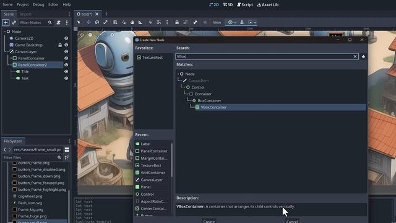Toggle visibility of CanvasLayer node
Image resolution: width=396 pixels, height=223 pixels.
pyautogui.click(x=66, y=51)
